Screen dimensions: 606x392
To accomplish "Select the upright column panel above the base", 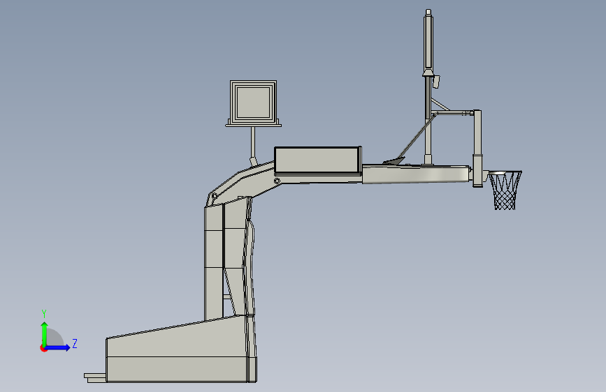I will [x=214, y=262].
